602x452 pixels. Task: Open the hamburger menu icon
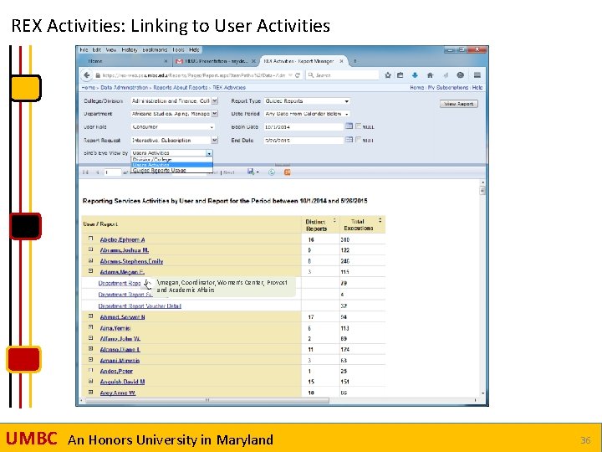(x=477, y=75)
